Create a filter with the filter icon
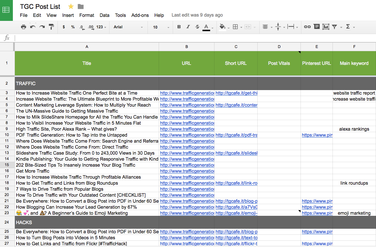 (x=335, y=27)
